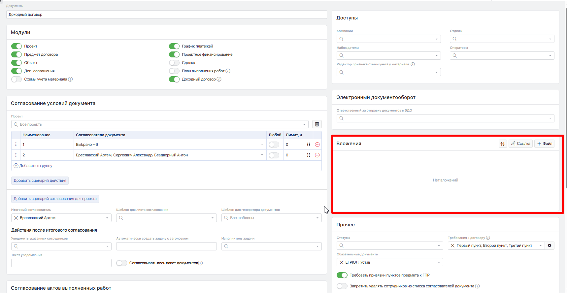Expand the Компании dropdown
This screenshot has height=293, width=567.
(436, 39)
